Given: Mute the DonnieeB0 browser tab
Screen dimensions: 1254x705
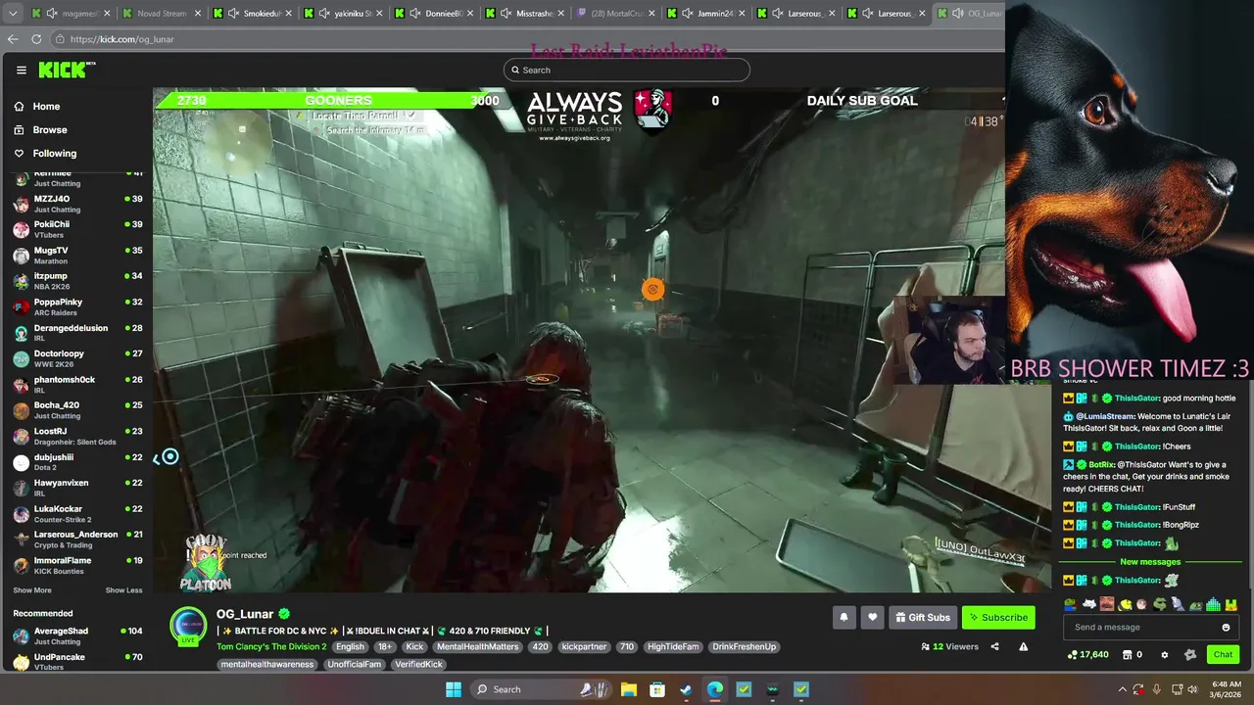Looking at the screenshot, I should 415,14.
